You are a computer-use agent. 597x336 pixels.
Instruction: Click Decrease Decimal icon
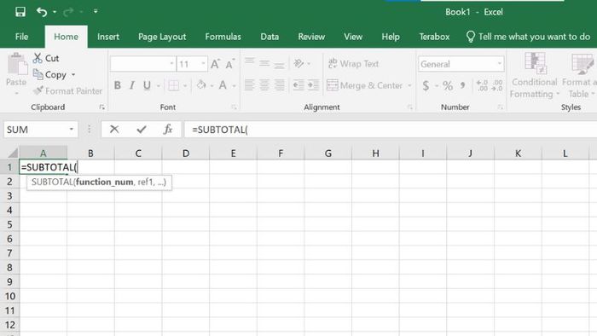tap(497, 85)
